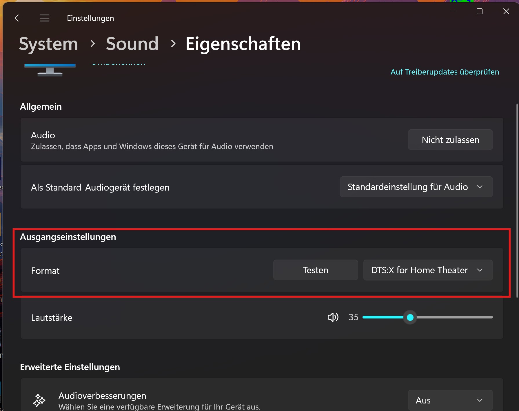Maximize the Einstellungen window

(479, 11)
